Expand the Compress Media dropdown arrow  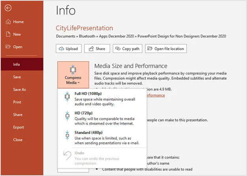(79, 83)
